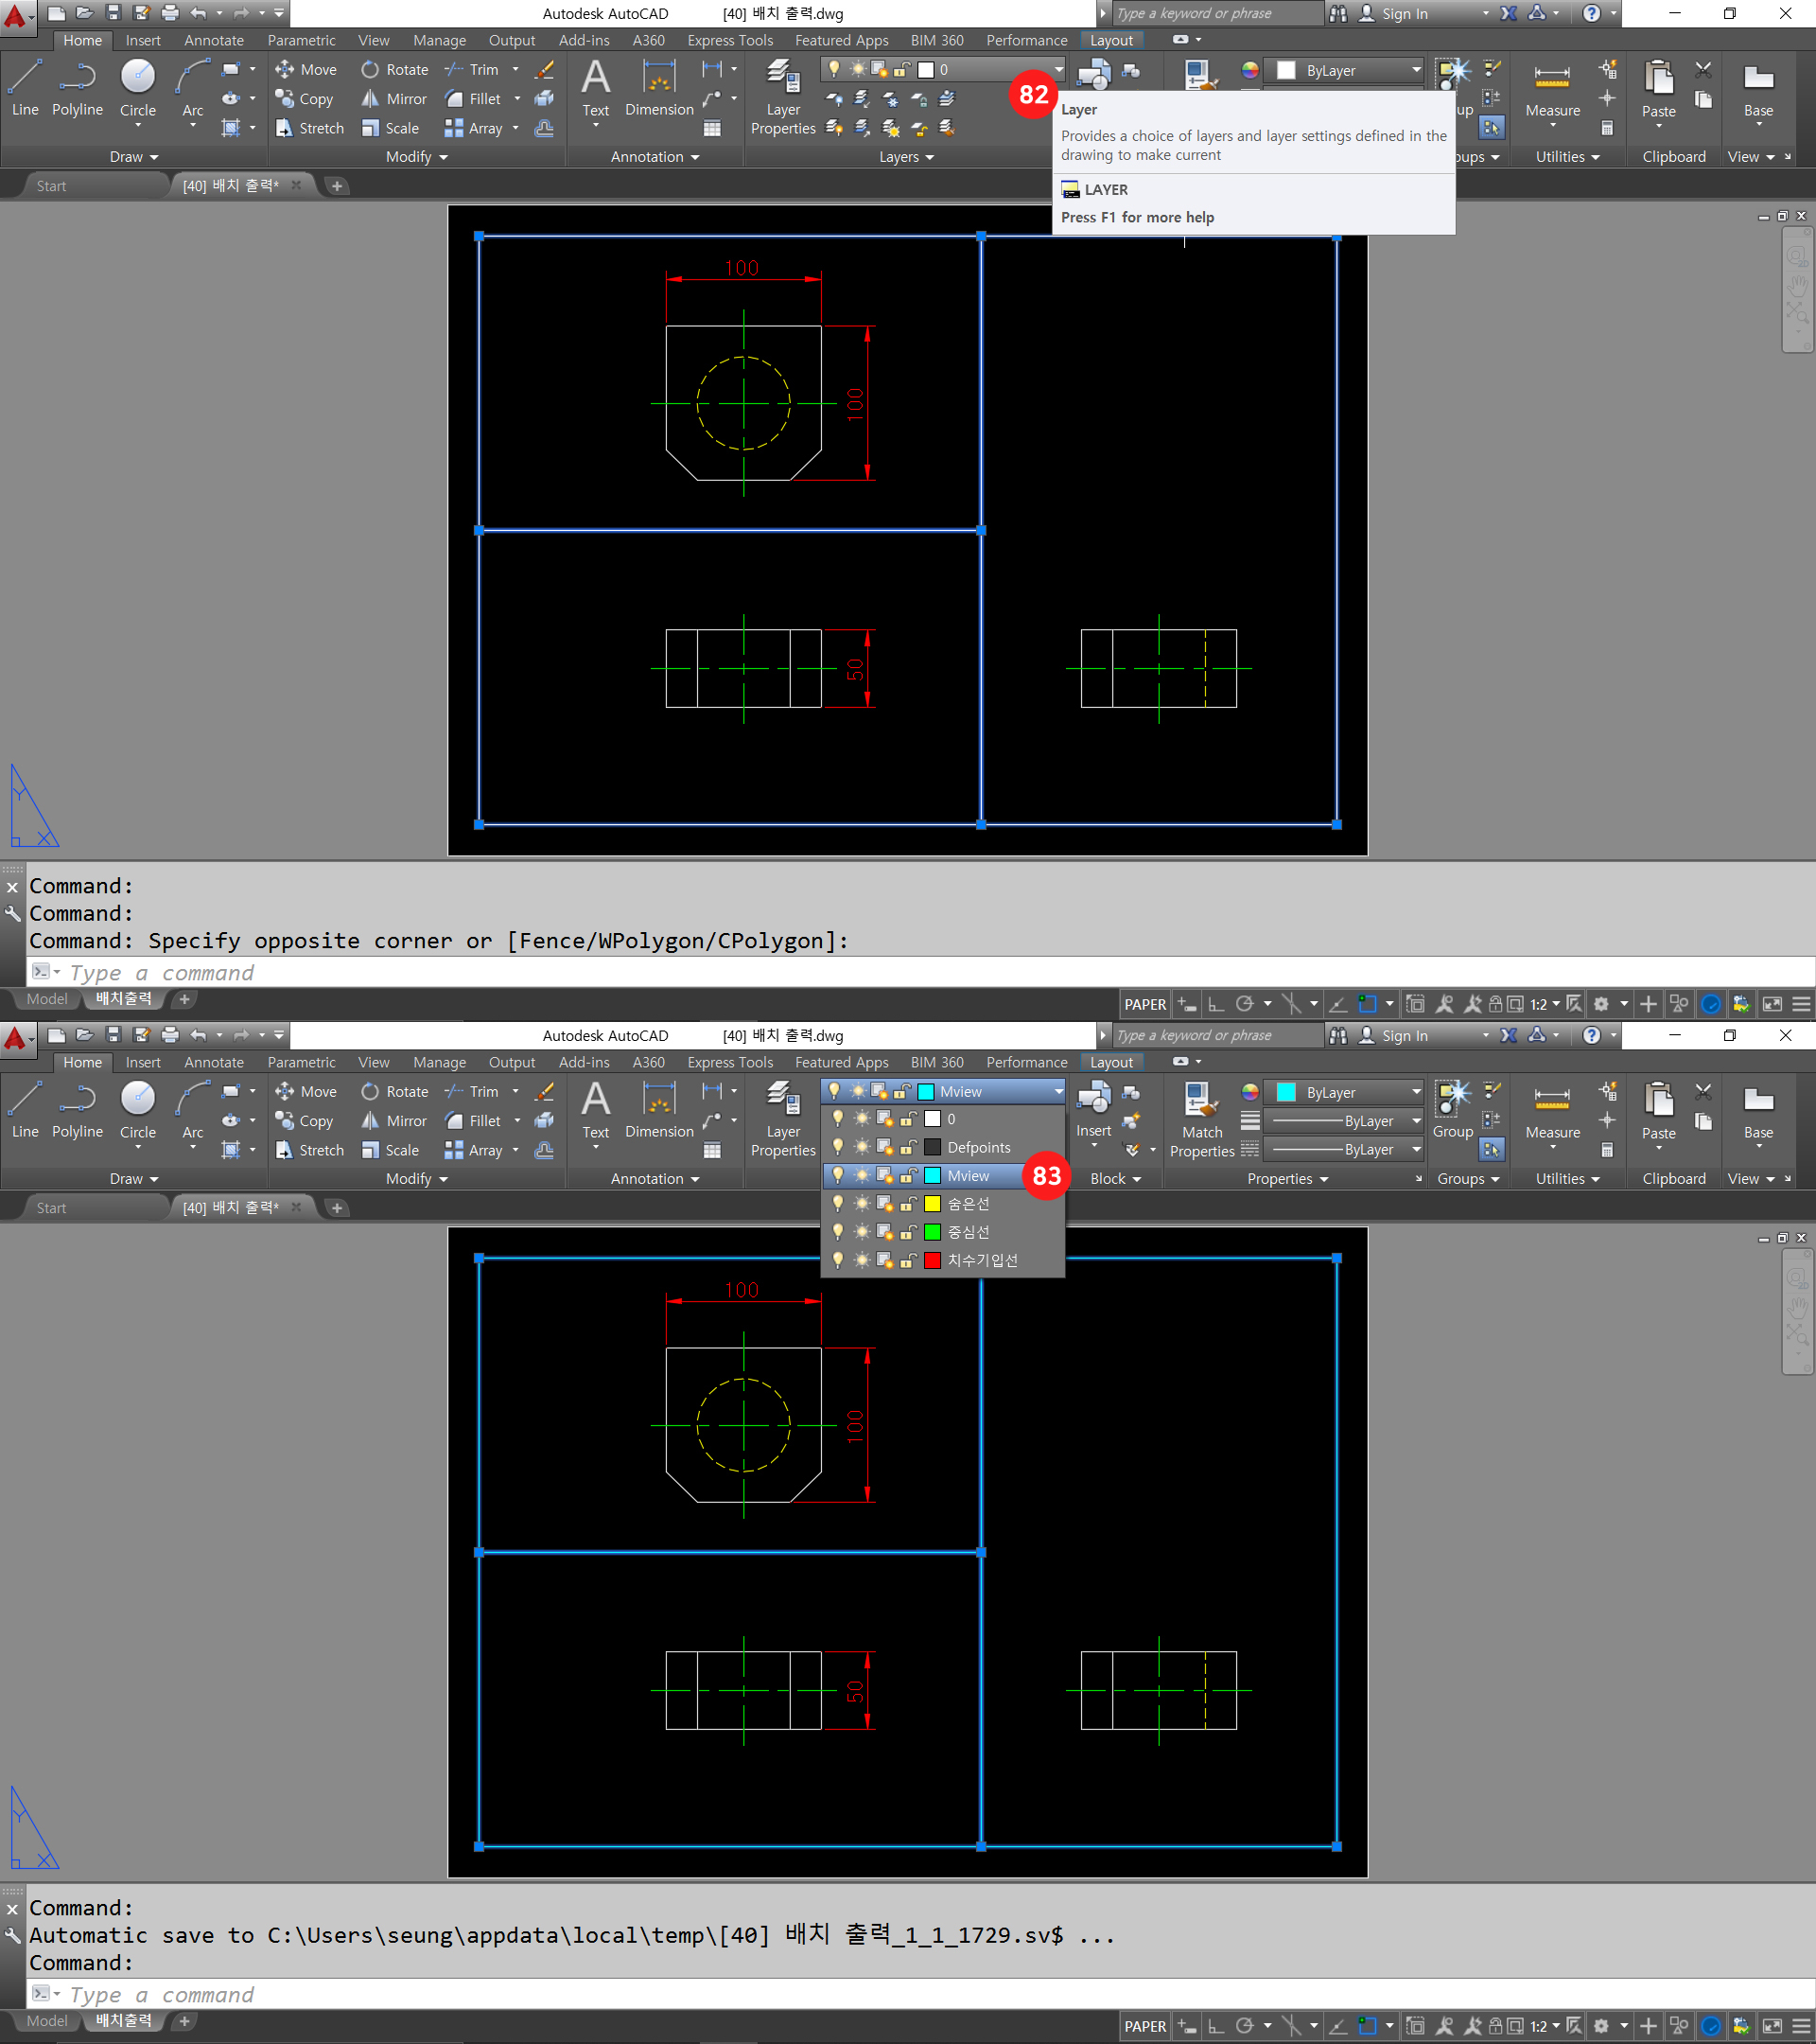Toggle object snap in lower window status bar
1816x2044 pixels.
(x=1368, y=2026)
